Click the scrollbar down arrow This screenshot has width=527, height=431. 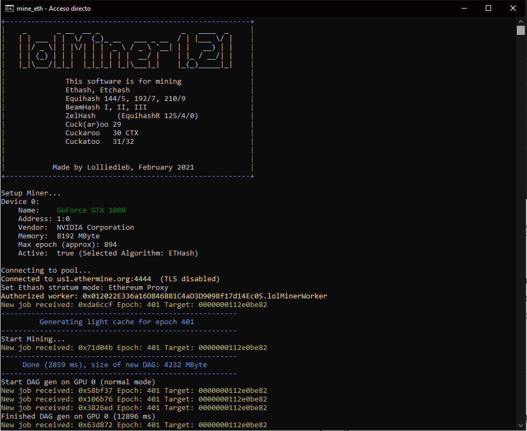tap(521, 426)
